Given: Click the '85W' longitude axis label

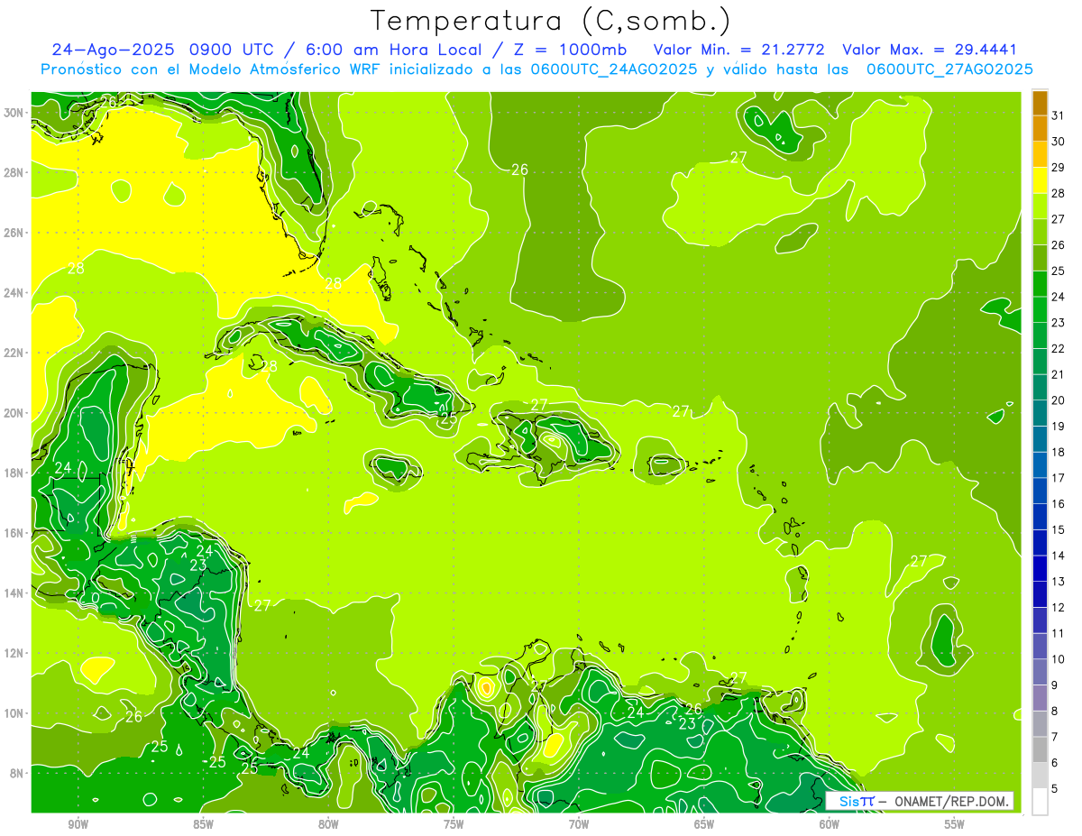Looking at the screenshot, I should [x=203, y=824].
